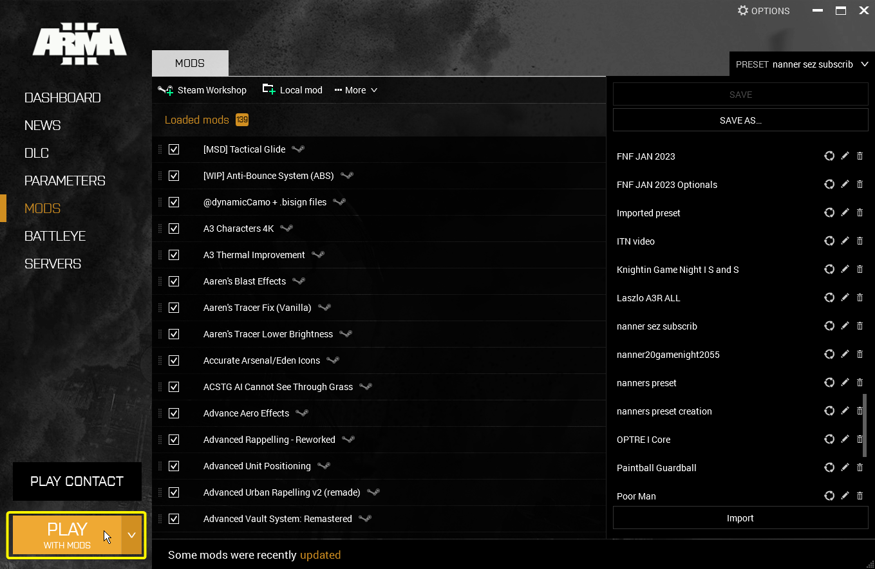Click Steam icon next to Aaren's Blast Effects
The height and width of the screenshot is (569, 875).
[x=299, y=281]
